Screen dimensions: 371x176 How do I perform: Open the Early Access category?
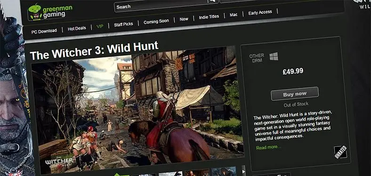point(260,13)
